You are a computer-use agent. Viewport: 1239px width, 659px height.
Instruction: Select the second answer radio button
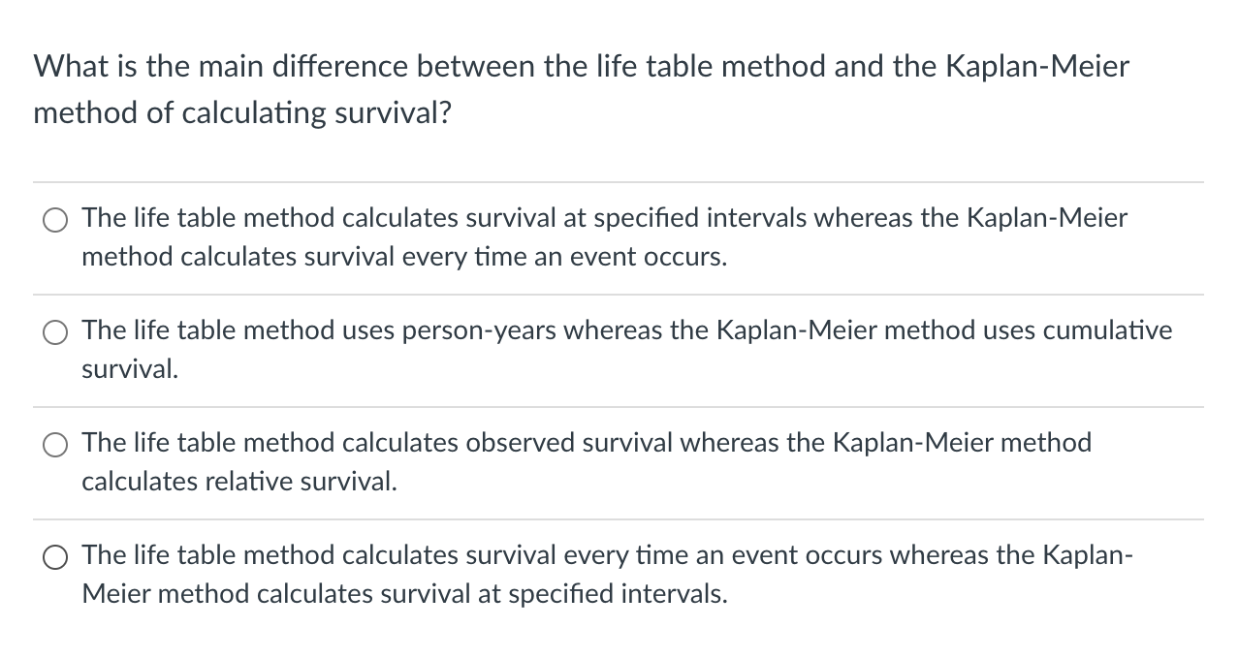(55, 332)
